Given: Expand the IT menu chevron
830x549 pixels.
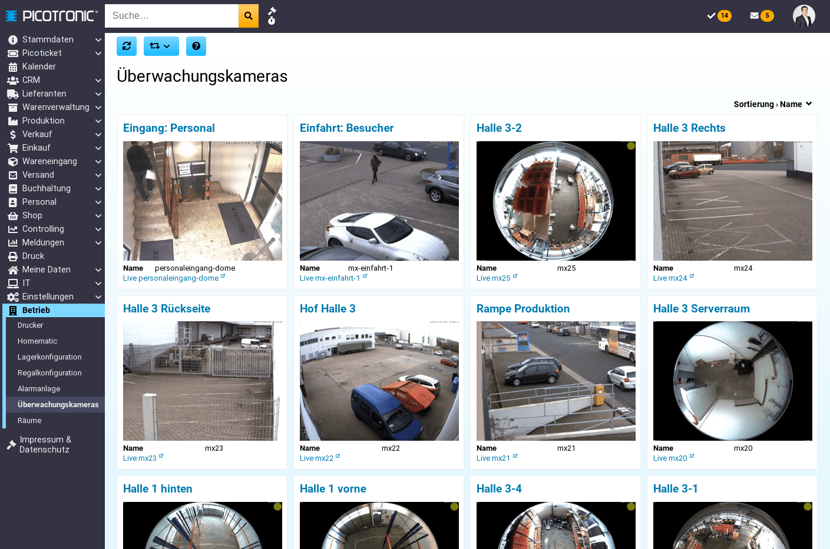Looking at the screenshot, I should pos(98,283).
